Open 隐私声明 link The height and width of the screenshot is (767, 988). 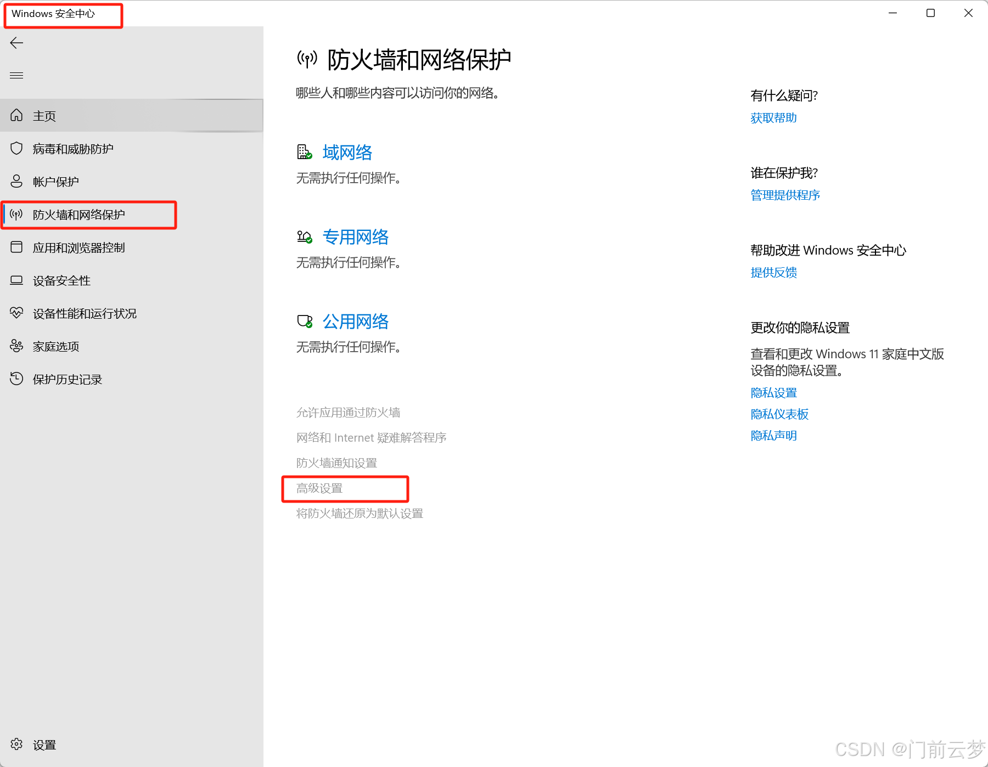pyautogui.click(x=773, y=436)
